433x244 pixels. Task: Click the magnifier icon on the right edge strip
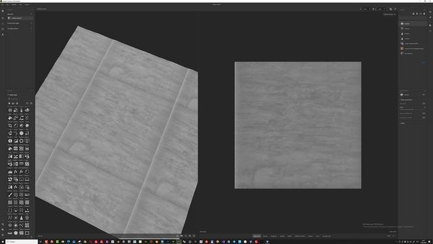[430, 25]
